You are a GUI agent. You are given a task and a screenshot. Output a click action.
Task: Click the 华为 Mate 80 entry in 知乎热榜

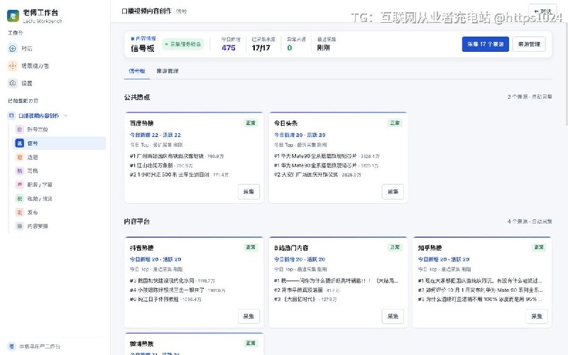(x=481, y=290)
